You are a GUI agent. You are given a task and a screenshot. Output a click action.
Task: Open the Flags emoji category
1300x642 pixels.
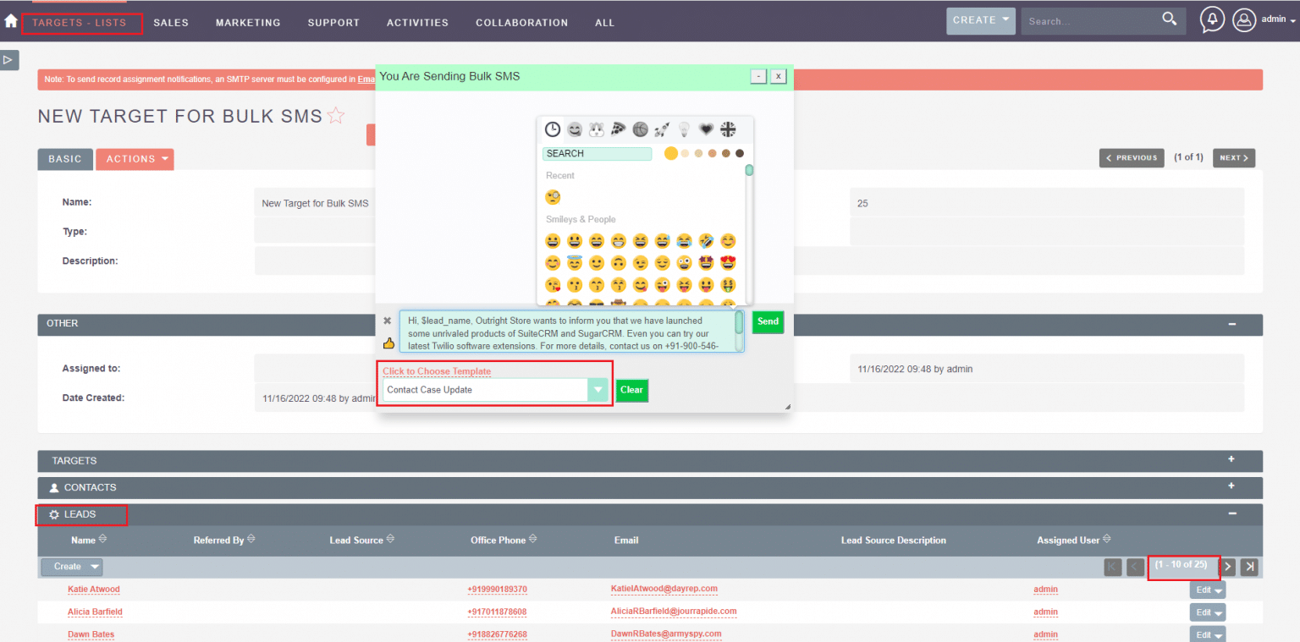[x=728, y=129]
